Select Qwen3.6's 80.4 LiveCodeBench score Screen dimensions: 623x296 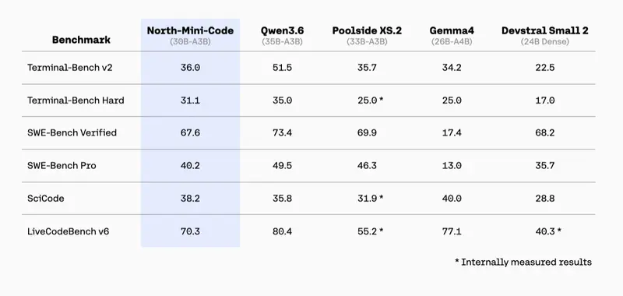[282, 231]
